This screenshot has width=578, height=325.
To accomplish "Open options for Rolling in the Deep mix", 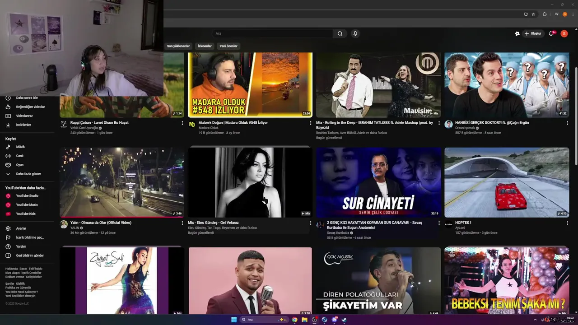I will [x=439, y=123].
